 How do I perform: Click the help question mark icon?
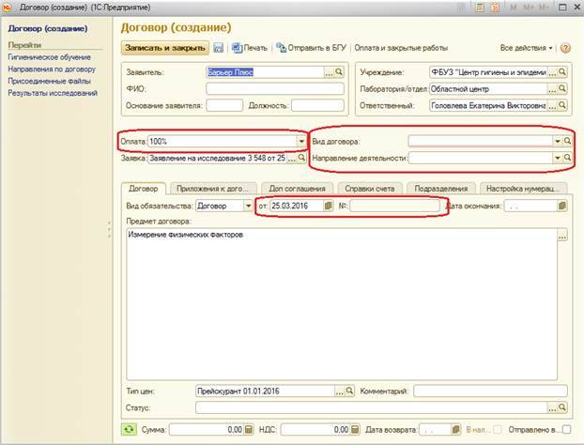[566, 47]
